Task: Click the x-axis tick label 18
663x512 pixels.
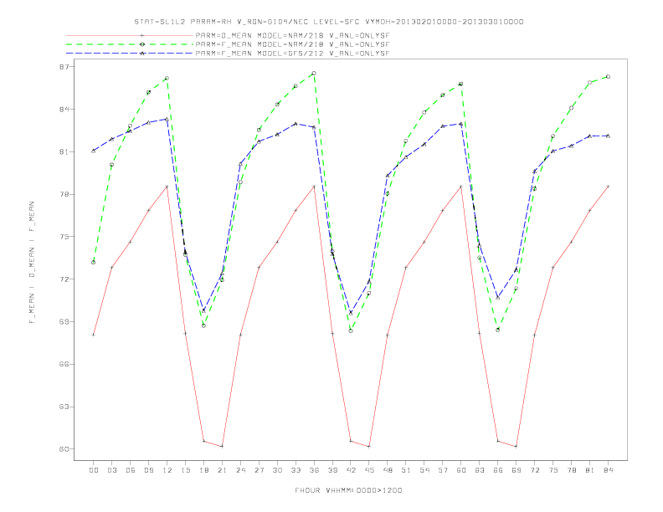Action: pos(203,470)
